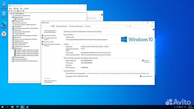The image size is (194, 109).
Task: Open Microsoft Edge desktop shortcut
Action: (4, 25)
